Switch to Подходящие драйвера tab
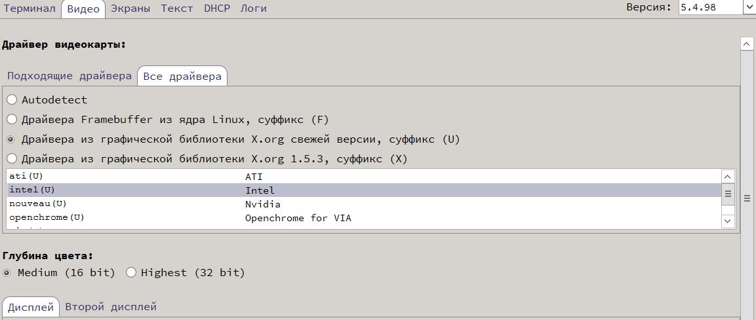 click(70, 76)
